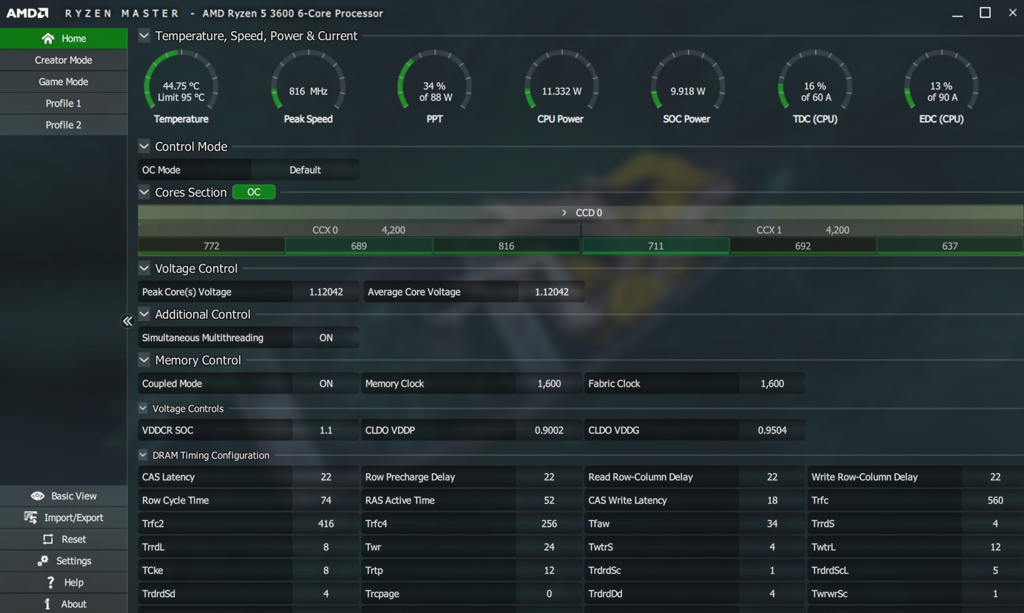This screenshot has width=1024, height=613.
Task: Click the TDC (CPU) gauge
Action: pos(815,88)
